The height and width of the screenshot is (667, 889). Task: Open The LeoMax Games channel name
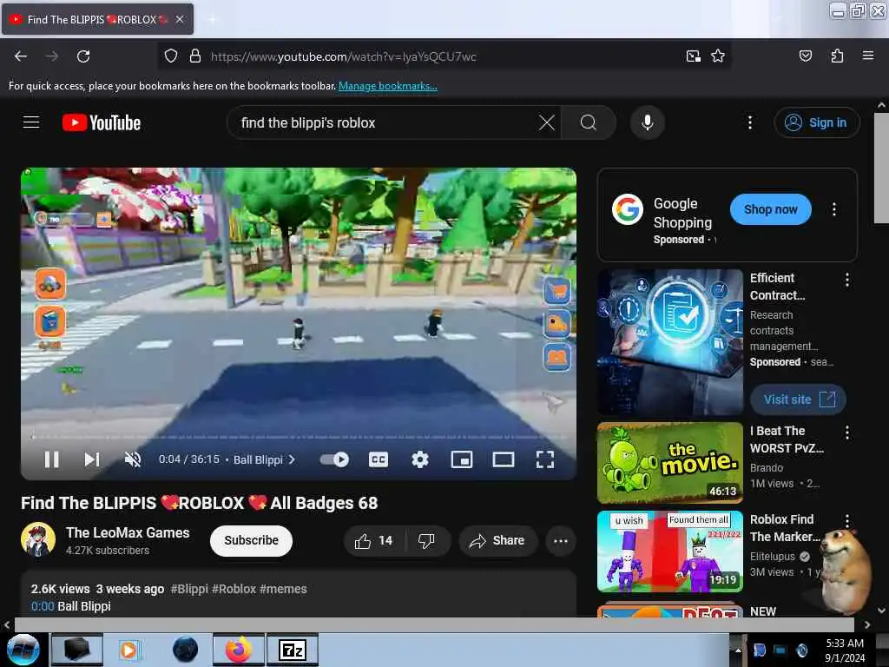pos(128,532)
